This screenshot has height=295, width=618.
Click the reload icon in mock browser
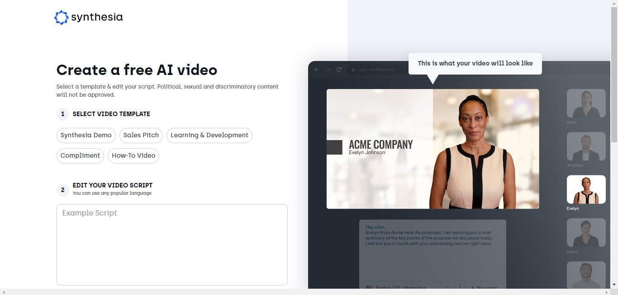point(339,70)
